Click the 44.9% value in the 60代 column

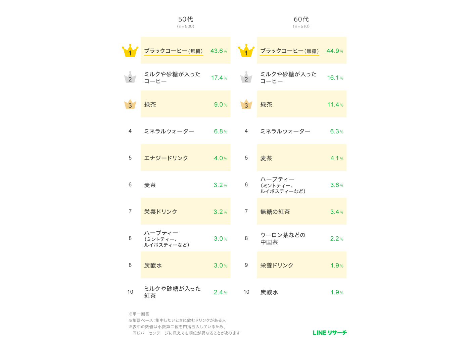click(335, 51)
